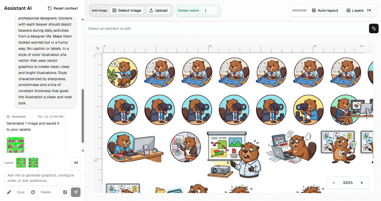Apply Auto-layout to the canvas
The image size is (381, 201).
[325, 10]
